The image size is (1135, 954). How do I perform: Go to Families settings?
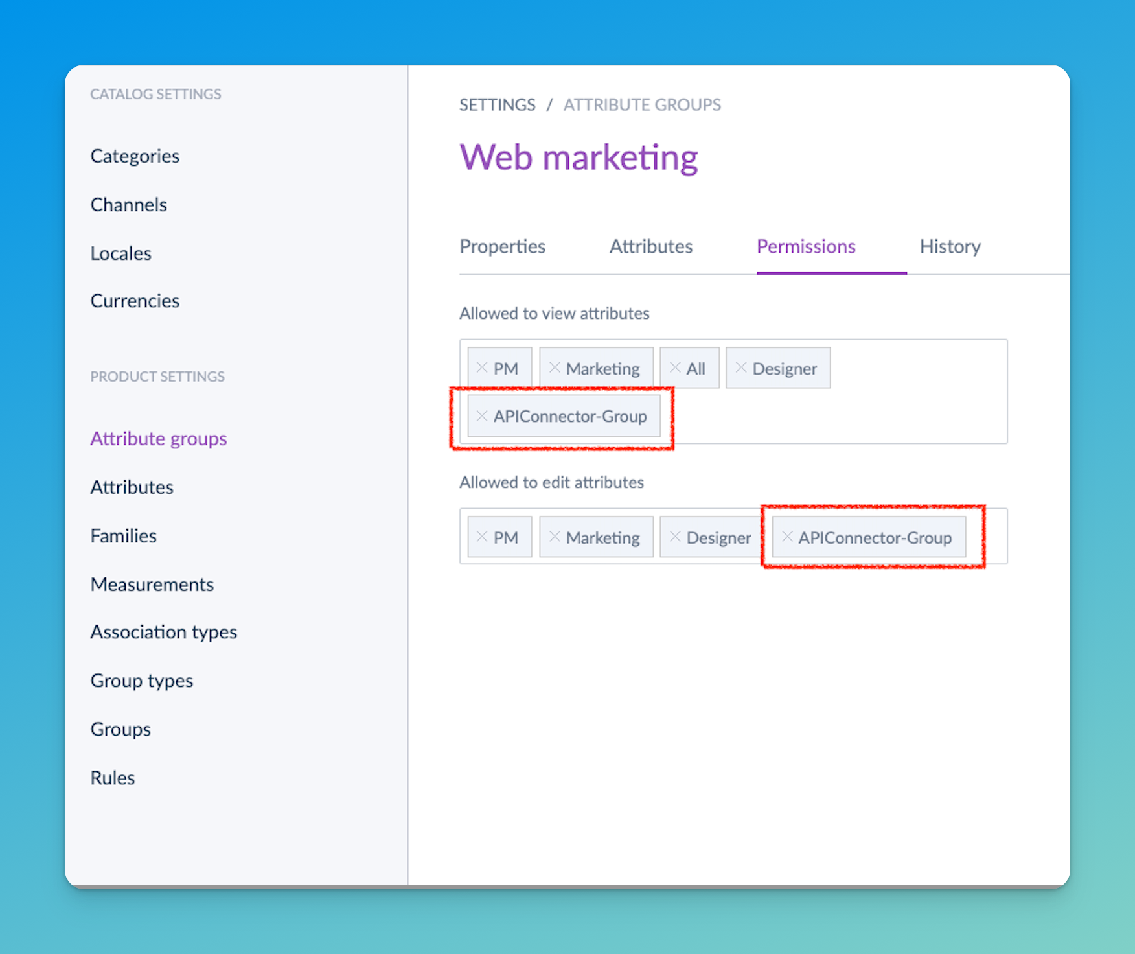(124, 536)
